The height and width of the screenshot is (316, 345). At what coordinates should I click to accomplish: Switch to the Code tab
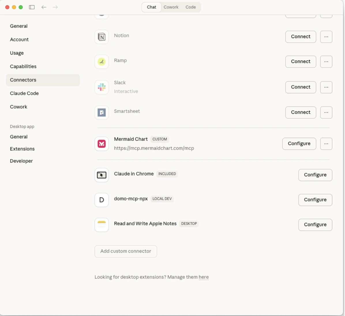191,7
